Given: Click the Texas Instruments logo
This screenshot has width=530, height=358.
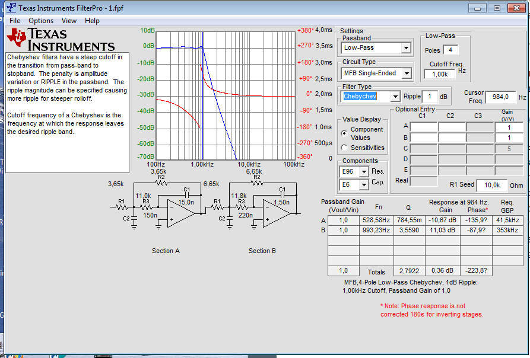Looking at the screenshot, I should 61,40.
